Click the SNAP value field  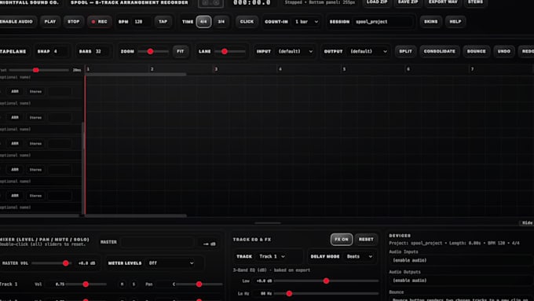click(x=60, y=51)
